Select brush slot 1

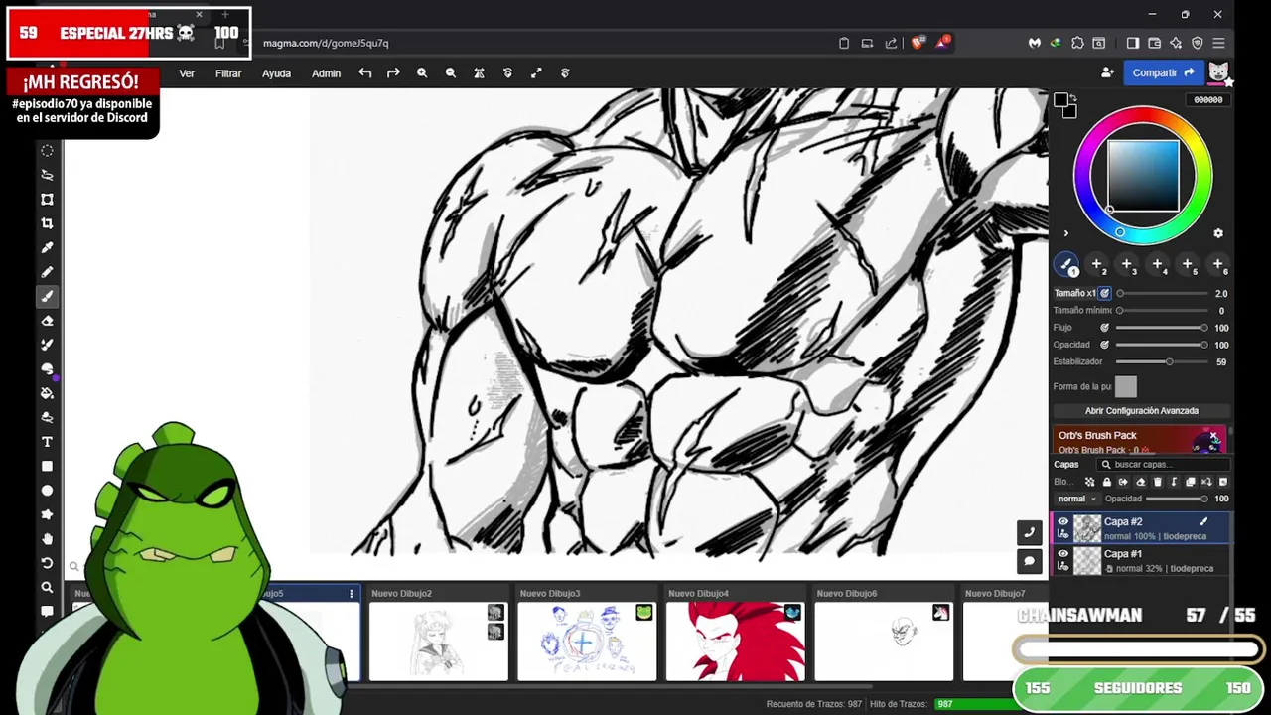pyautogui.click(x=1066, y=265)
